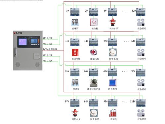The height and width of the screenshot is (124, 165).
Task: Click the DC24电源总线 label
Action: pyautogui.click(x=50, y=49)
